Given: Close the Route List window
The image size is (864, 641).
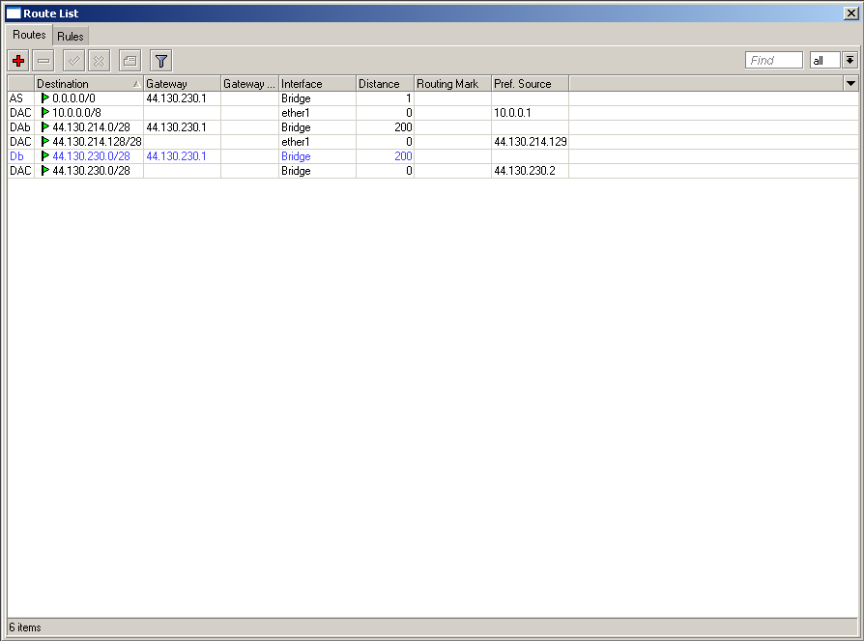Looking at the screenshot, I should click(x=850, y=14).
